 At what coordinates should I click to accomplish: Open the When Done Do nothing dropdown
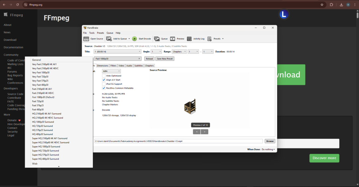268,149
